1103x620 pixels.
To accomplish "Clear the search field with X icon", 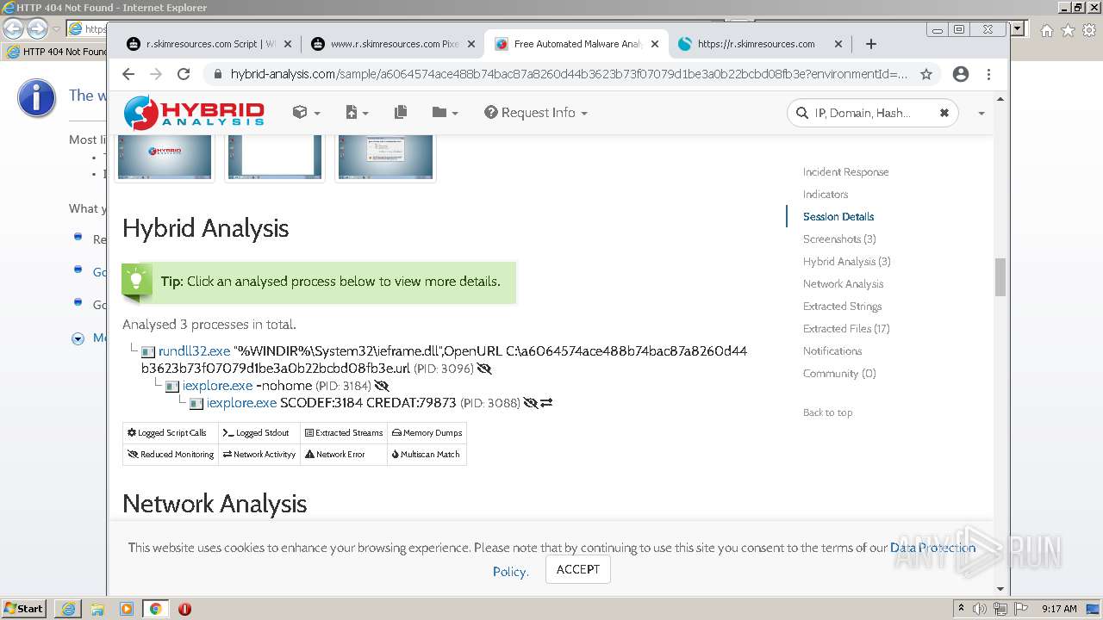I will click(x=944, y=113).
